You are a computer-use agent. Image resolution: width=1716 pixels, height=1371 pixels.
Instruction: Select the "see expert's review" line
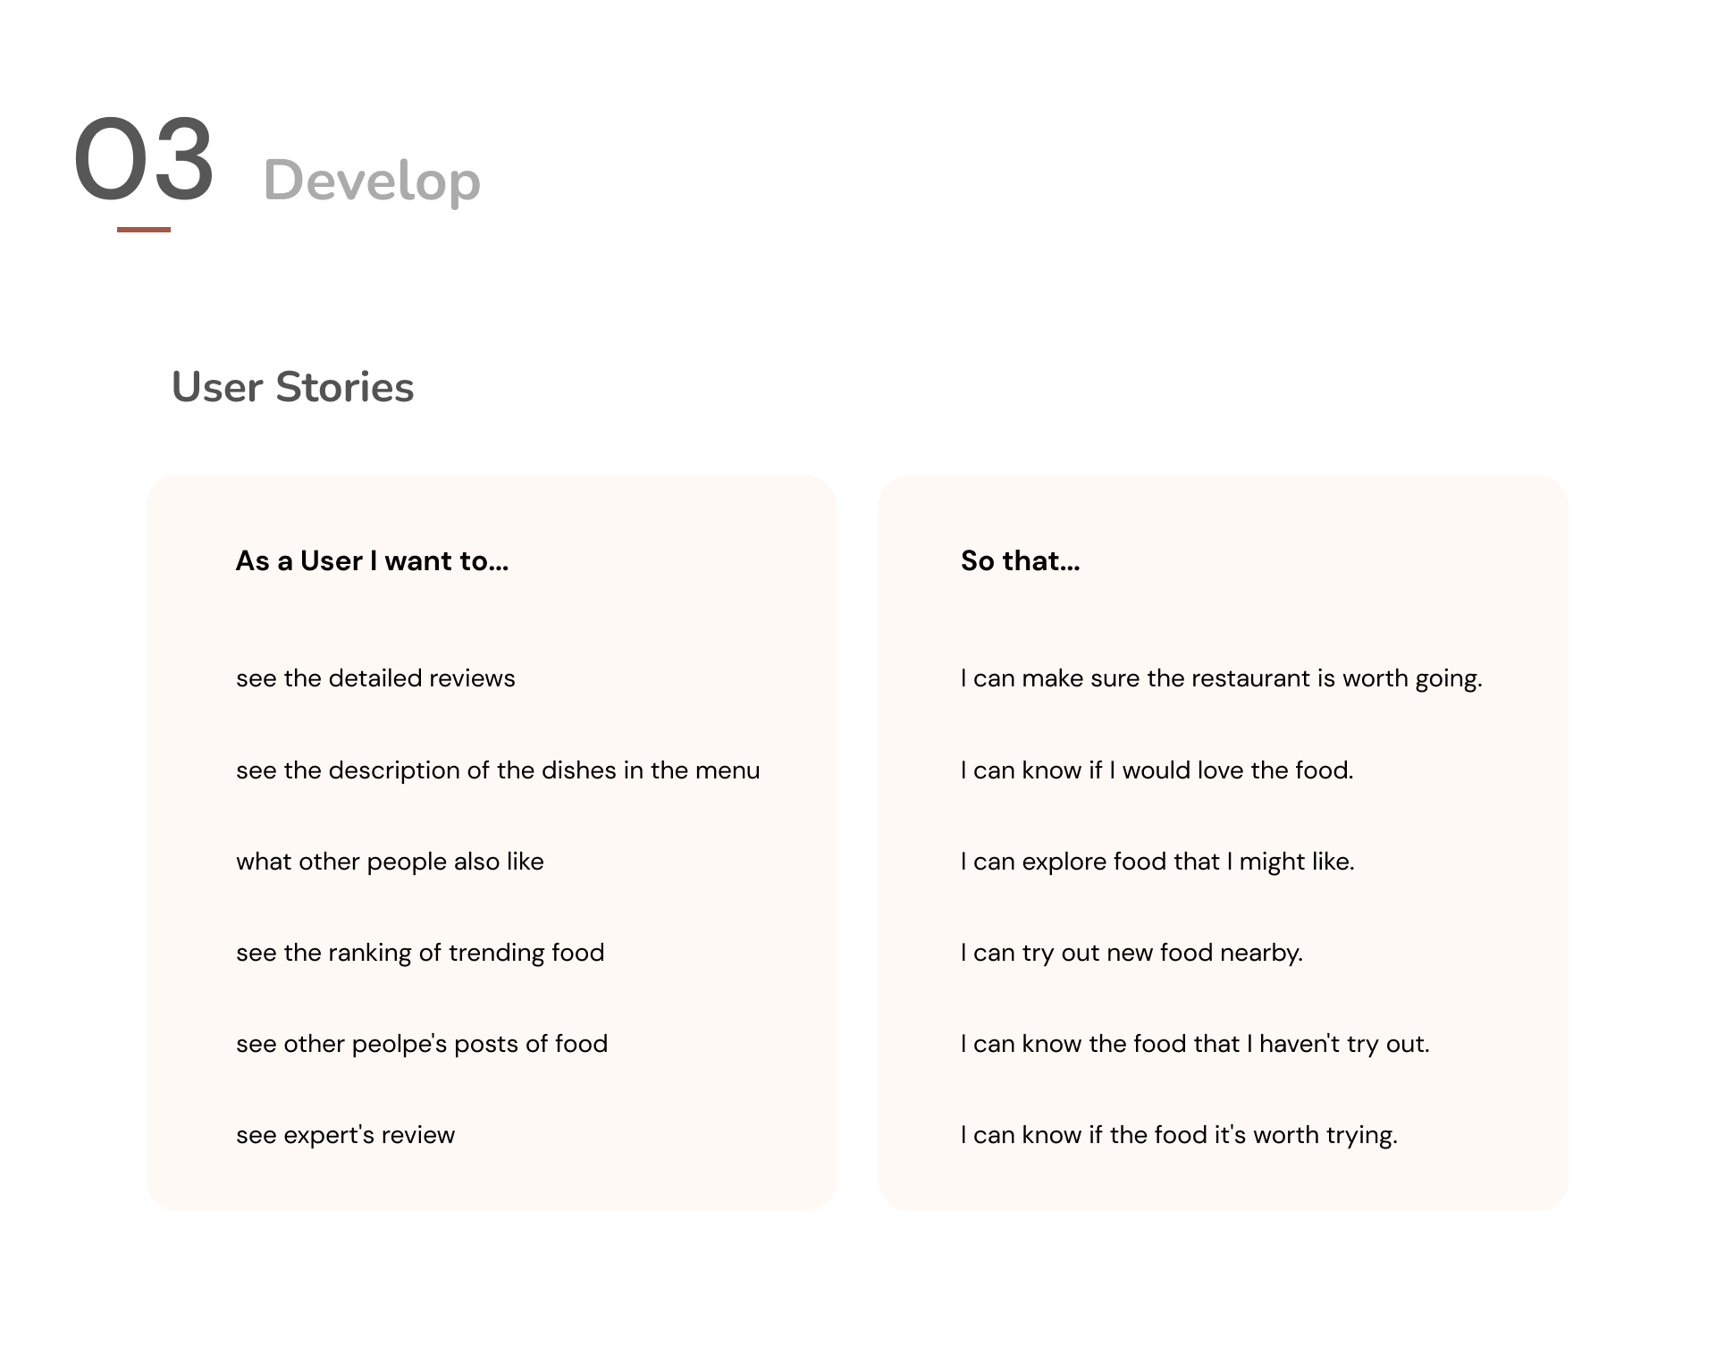345,1135
